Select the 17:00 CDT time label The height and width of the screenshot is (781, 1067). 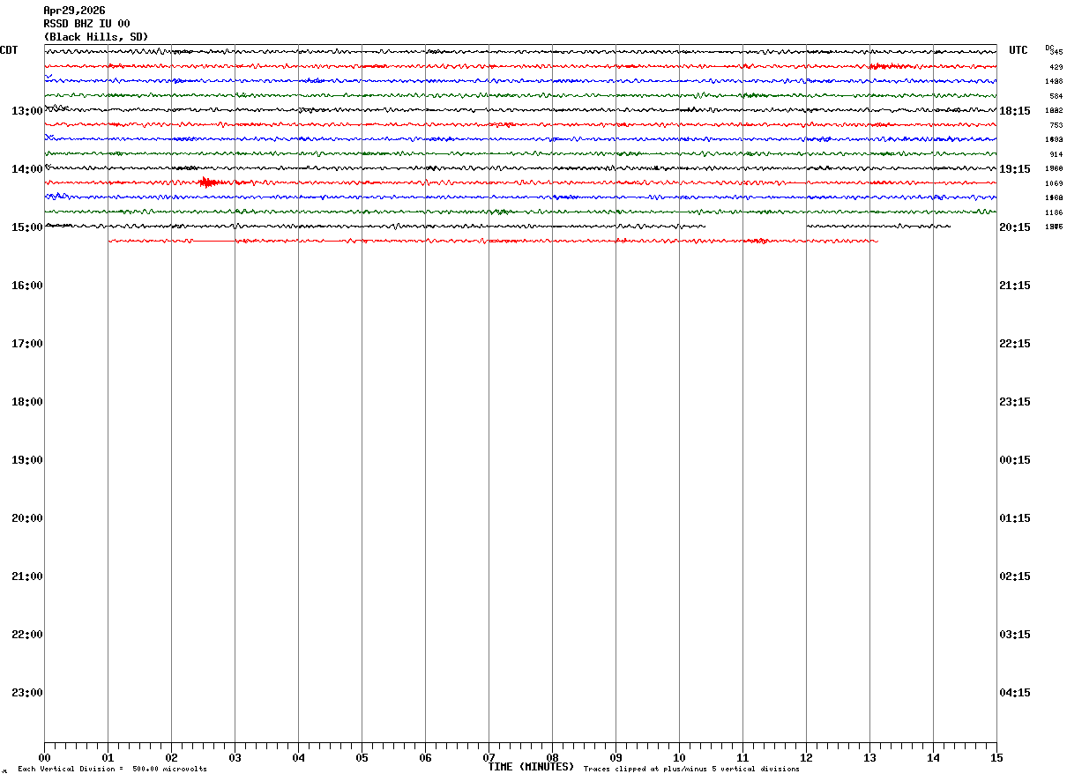pyautogui.click(x=27, y=344)
